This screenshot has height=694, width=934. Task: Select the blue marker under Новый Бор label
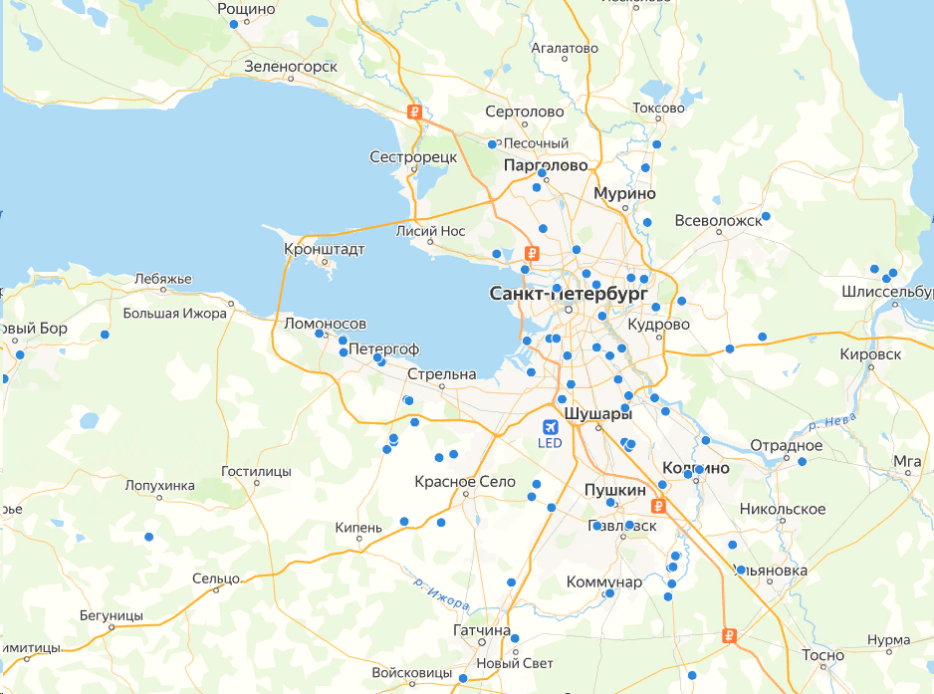(20, 355)
